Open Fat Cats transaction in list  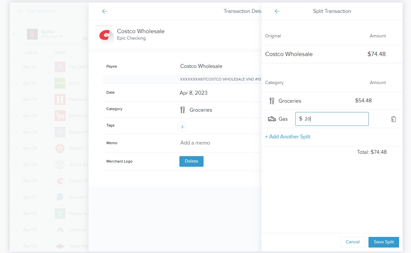pos(60,67)
